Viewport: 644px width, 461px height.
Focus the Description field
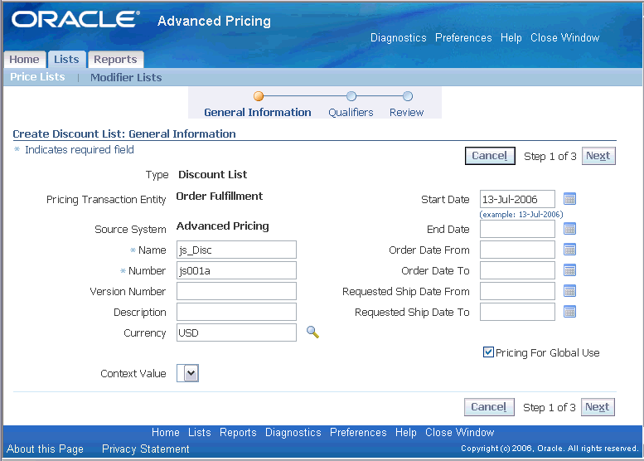[236, 312]
